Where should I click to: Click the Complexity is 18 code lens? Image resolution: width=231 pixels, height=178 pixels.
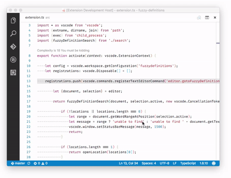63,50
